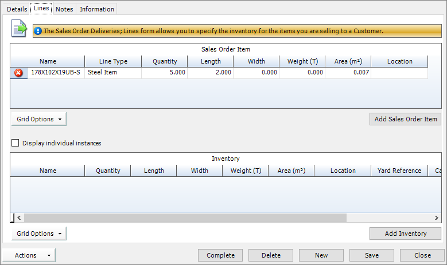Select the Quantity cell showing 5.000
447x265 pixels.
pyautogui.click(x=165, y=73)
